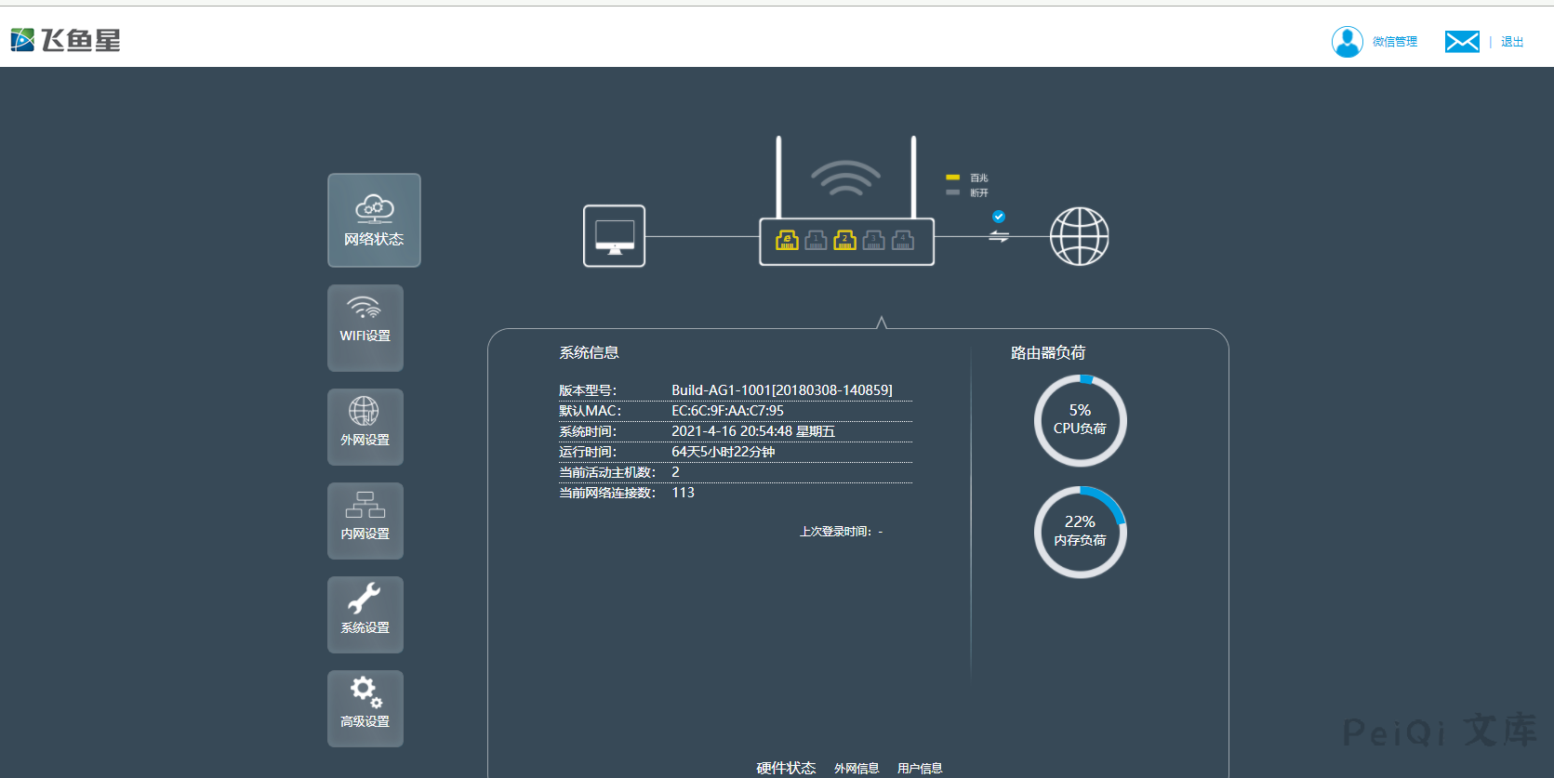This screenshot has height=778, width=1554.
Task: Click LAN port 2 on the router
Action: [x=844, y=241]
